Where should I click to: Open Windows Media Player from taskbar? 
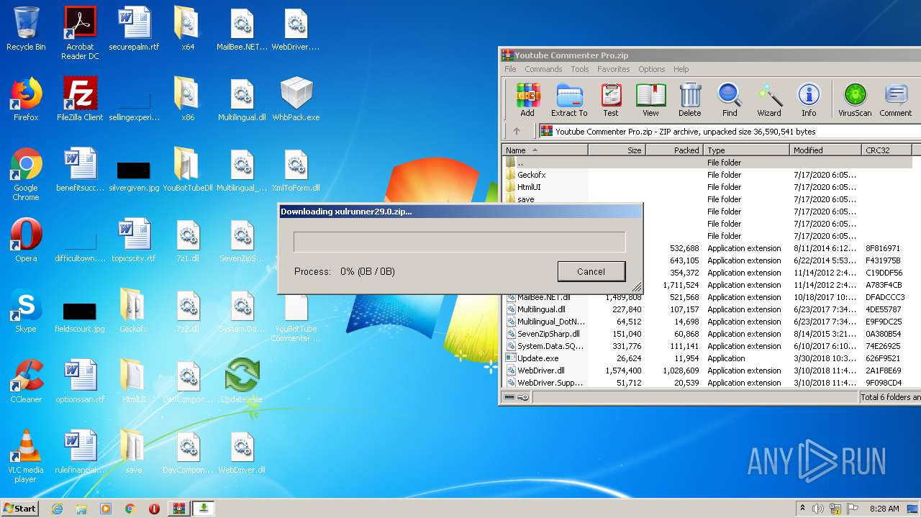pyautogui.click(x=106, y=509)
